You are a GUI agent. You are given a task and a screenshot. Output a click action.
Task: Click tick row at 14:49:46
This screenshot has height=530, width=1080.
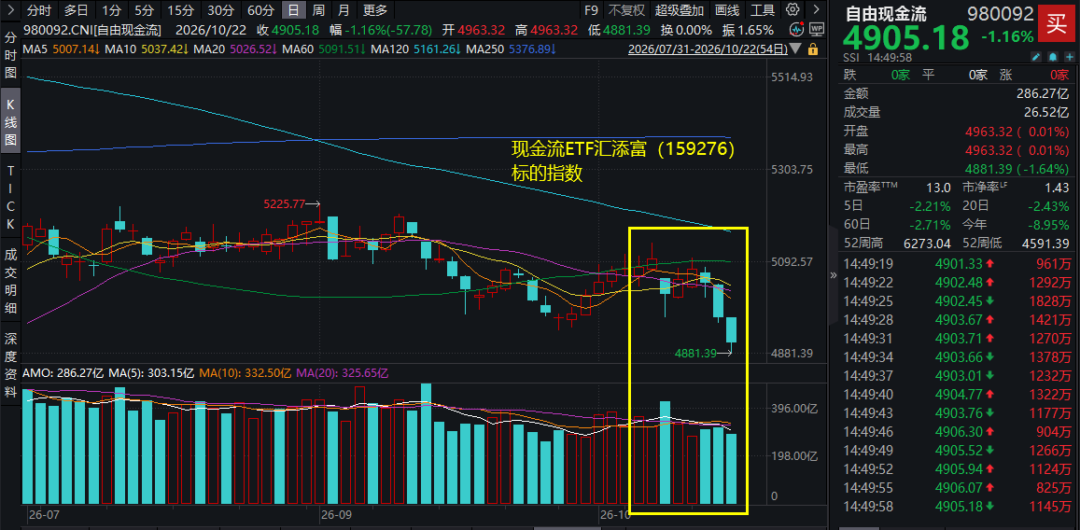coord(957,432)
